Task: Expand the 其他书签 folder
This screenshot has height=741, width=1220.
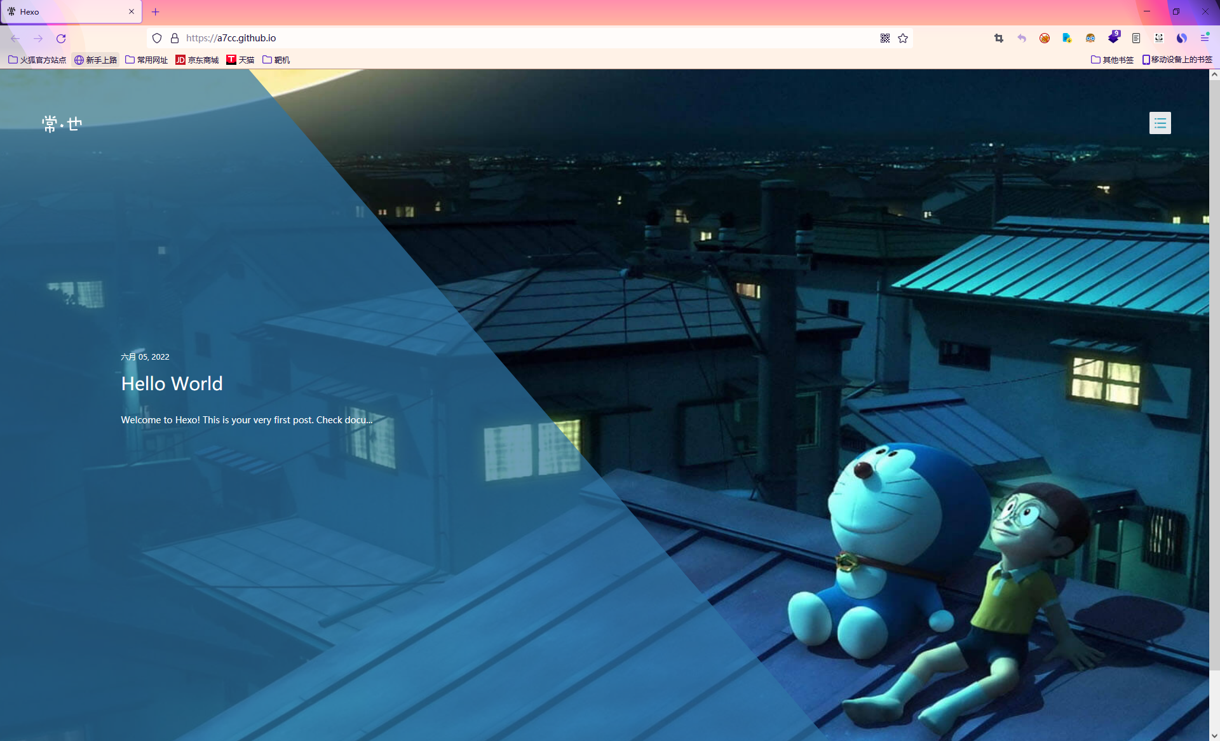Action: (x=1113, y=60)
